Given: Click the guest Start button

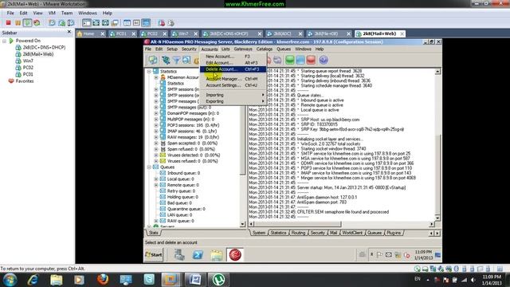Looking at the screenshot, I should tap(154, 255).
